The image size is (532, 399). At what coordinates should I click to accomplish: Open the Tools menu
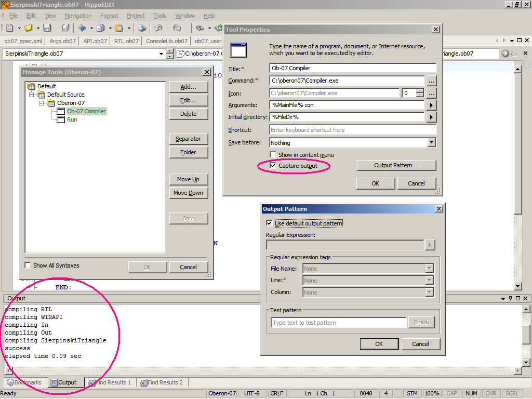160,16
